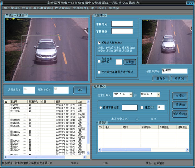Select the 模糊车牌检索 radio button

coord(100,108)
